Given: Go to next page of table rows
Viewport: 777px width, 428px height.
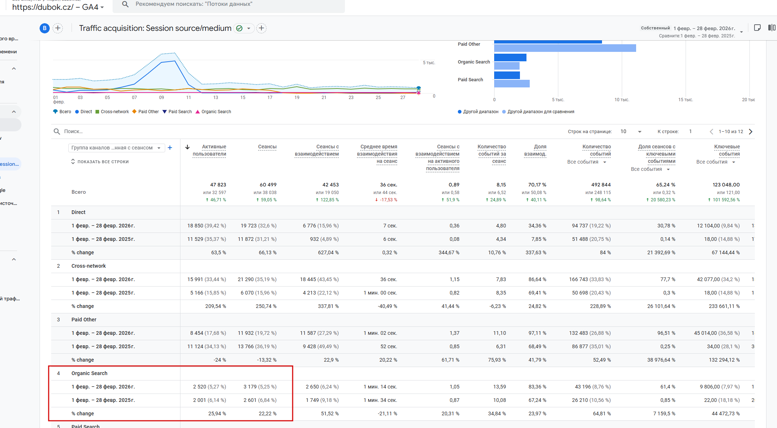Looking at the screenshot, I should pos(750,132).
